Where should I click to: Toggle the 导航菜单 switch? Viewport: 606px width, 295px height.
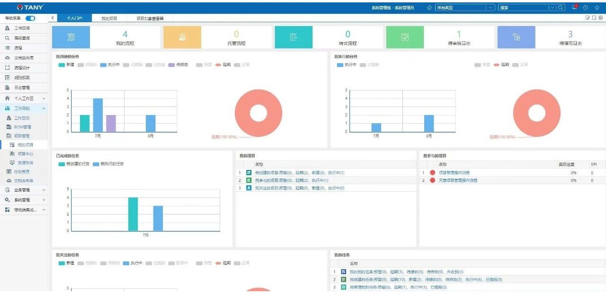point(30,18)
